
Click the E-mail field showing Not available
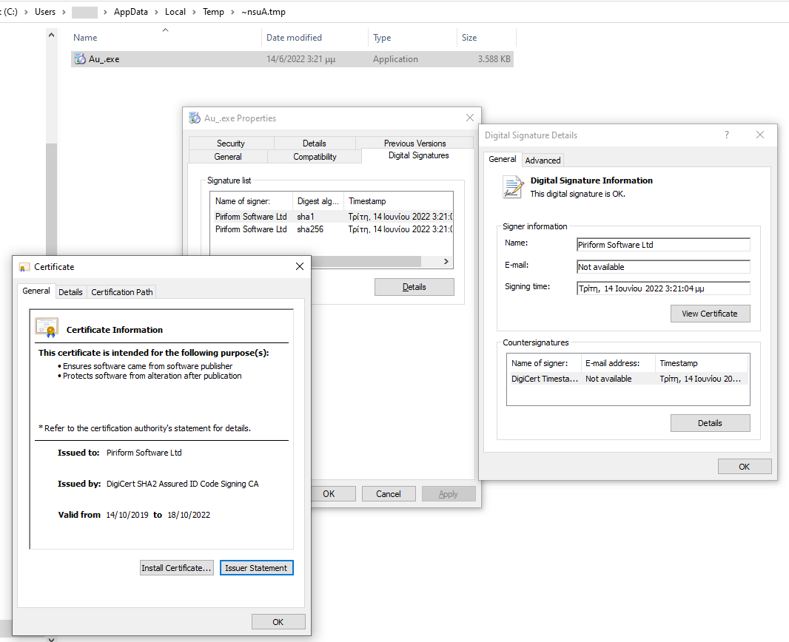[662, 266]
